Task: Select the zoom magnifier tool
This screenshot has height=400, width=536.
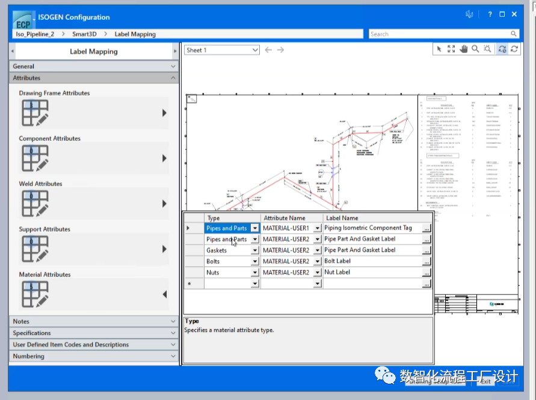Action: pyautogui.click(x=475, y=49)
